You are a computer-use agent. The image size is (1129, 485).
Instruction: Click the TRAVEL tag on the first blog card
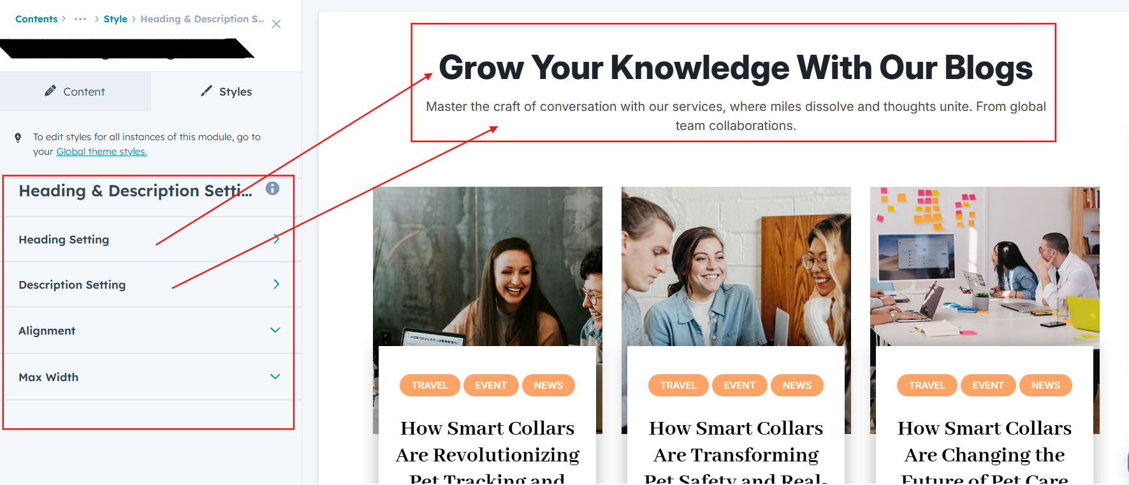click(430, 385)
